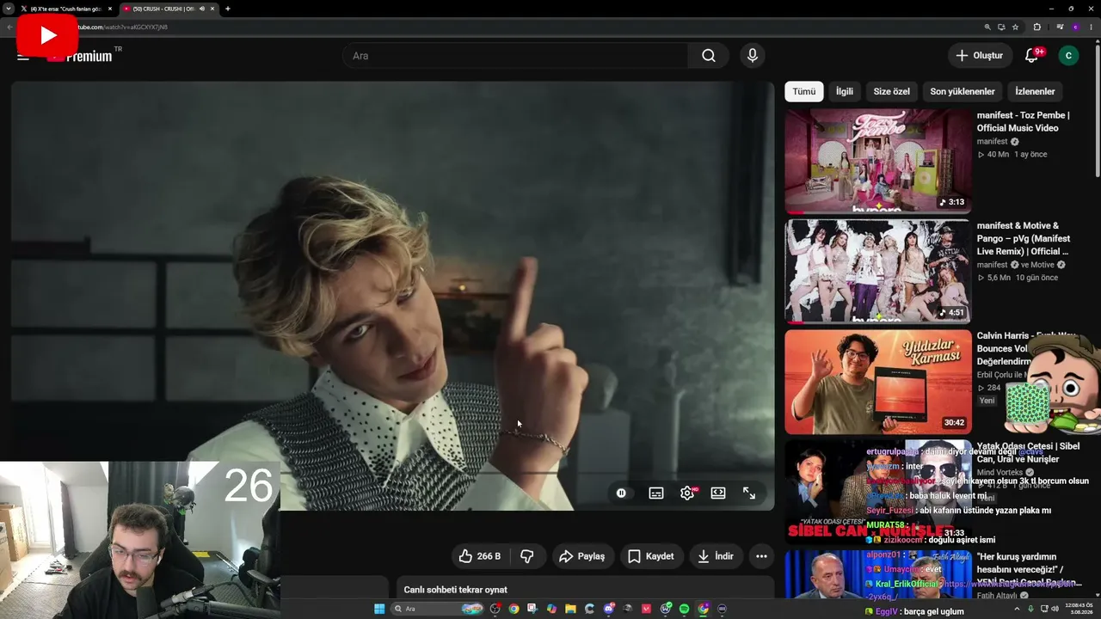Screen dimensions: 1101x619
Task: Click the browser address bar URL
Action: tap(123, 27)
